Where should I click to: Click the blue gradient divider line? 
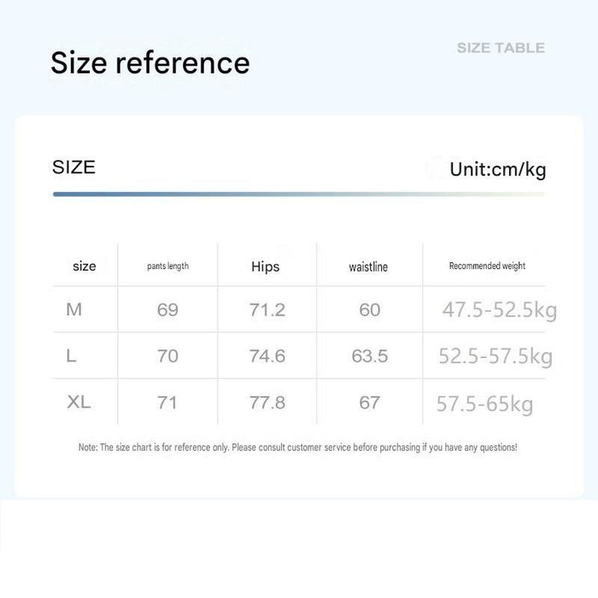point(299,194)
